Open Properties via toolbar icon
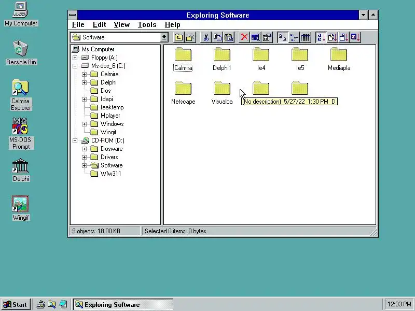The height and width of the screenshot is (311, 415). click(x=267, y=37)
